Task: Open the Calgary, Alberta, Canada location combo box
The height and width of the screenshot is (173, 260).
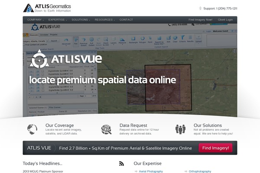Action: click(x=36, y=41)
